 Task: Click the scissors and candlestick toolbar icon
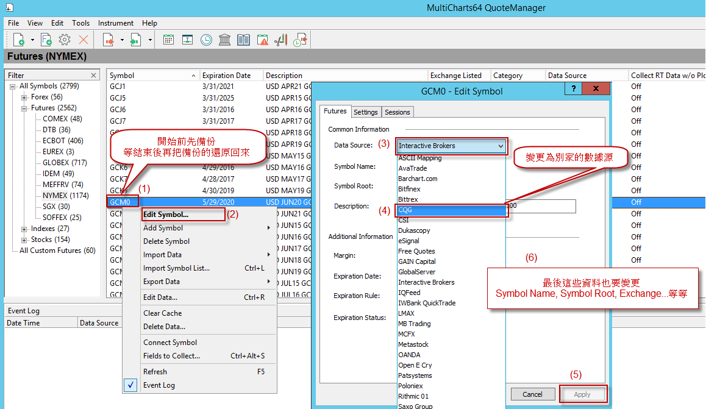click(281, 40)
